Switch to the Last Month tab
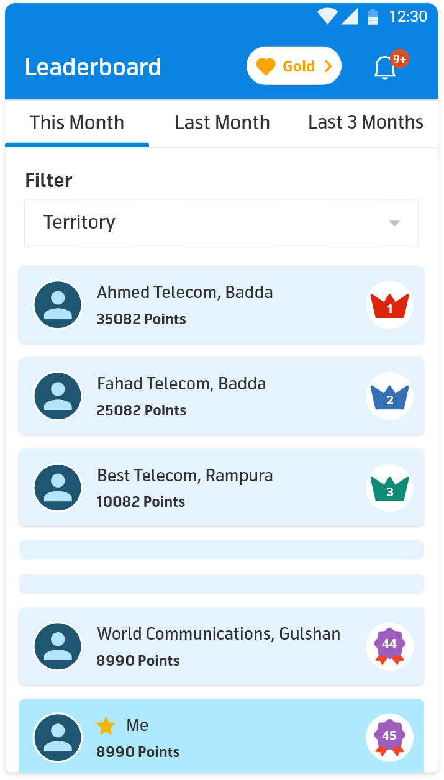 222,122
